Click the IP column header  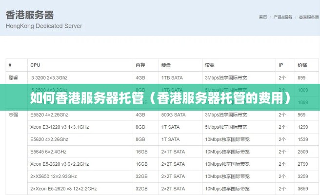point(281,65)
